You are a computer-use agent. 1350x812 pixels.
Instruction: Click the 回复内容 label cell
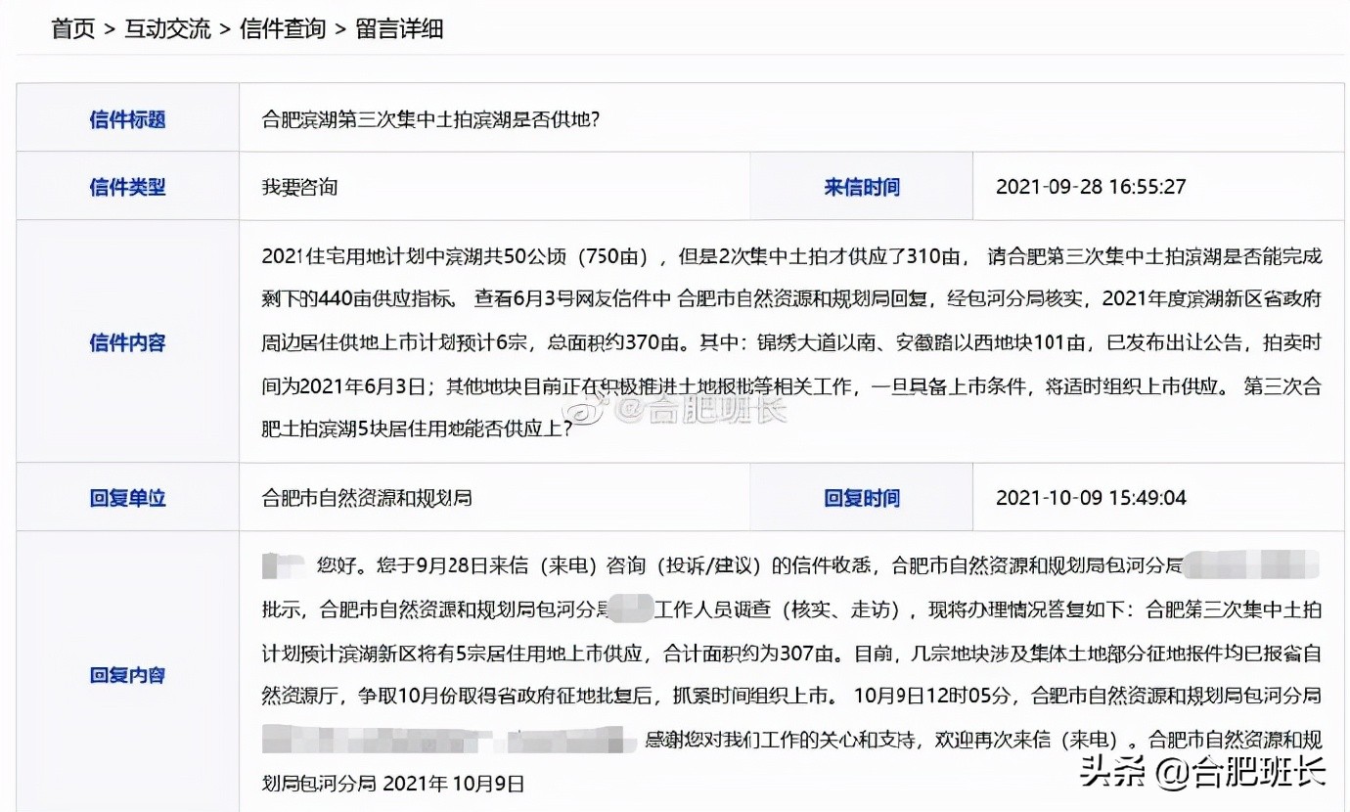click(127, 675)
